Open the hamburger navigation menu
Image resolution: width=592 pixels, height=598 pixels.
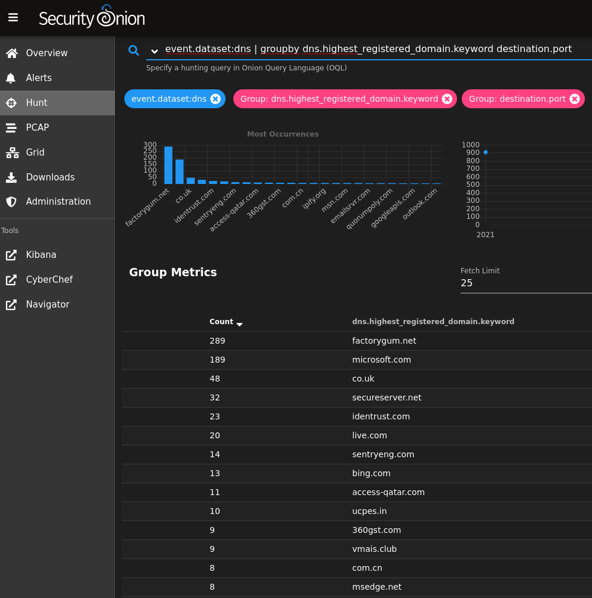coord(13,18)
